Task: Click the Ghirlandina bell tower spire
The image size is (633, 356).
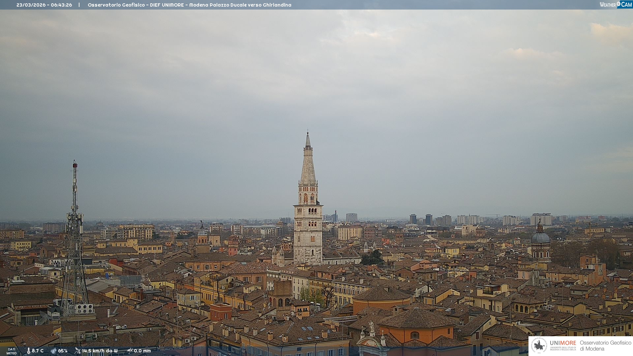Action: [308, 165]
